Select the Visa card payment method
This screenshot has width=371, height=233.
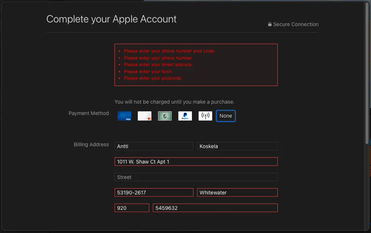(124, 116)
